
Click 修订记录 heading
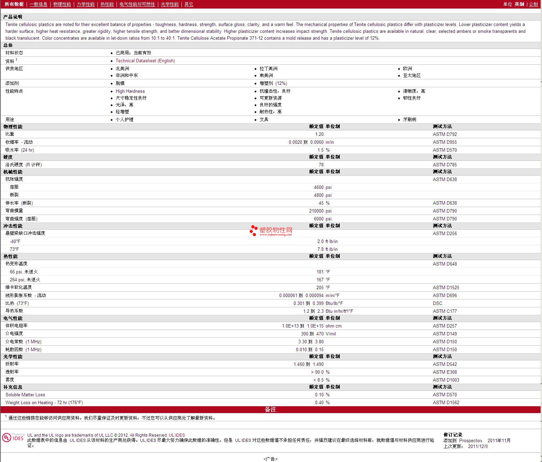pyautogui.click(x=453, y=435)
